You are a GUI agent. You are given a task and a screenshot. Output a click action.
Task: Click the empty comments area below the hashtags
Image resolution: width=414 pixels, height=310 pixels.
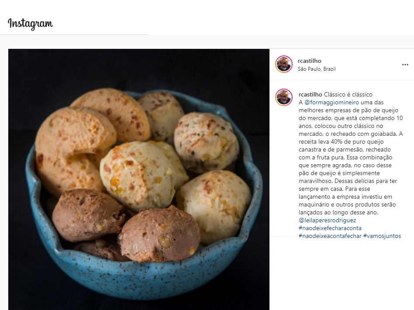pyautogui.click(x=342, y=273)
